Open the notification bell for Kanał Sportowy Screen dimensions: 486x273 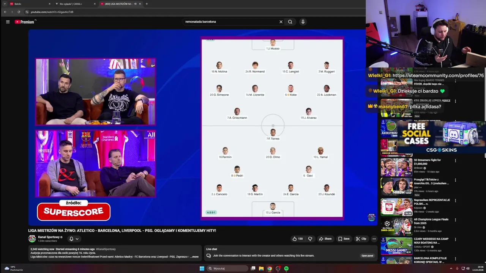tap(74, 239)
